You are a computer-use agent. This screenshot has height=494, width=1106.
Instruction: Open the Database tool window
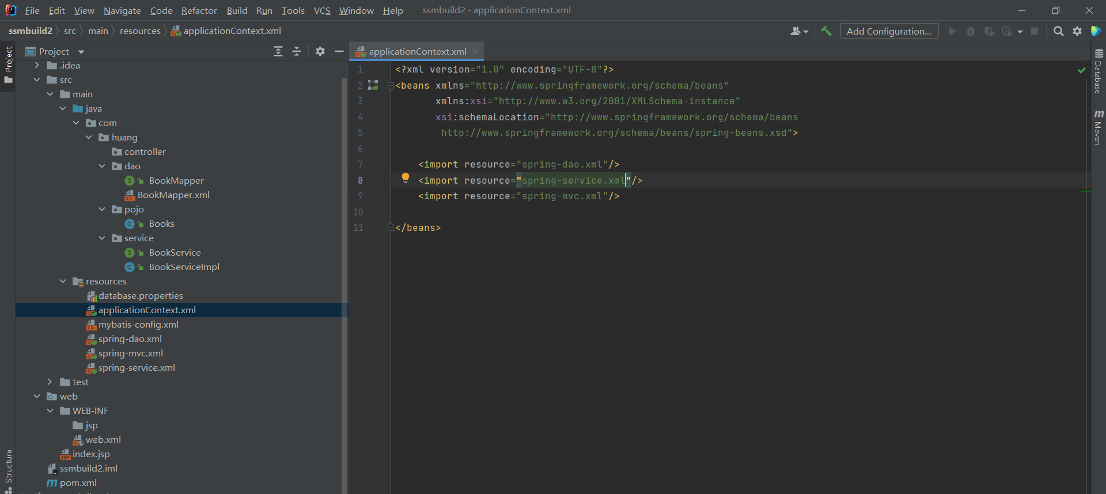click(1099, 71)
